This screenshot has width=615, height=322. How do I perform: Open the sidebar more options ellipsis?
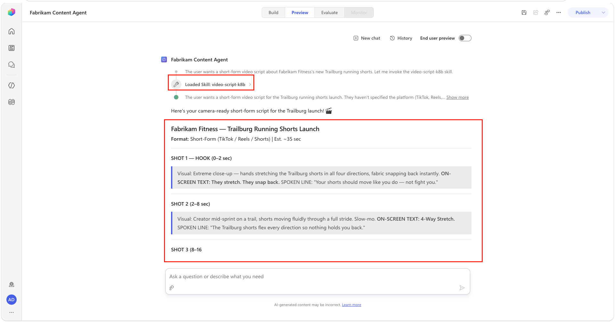[x=12, y=312]
